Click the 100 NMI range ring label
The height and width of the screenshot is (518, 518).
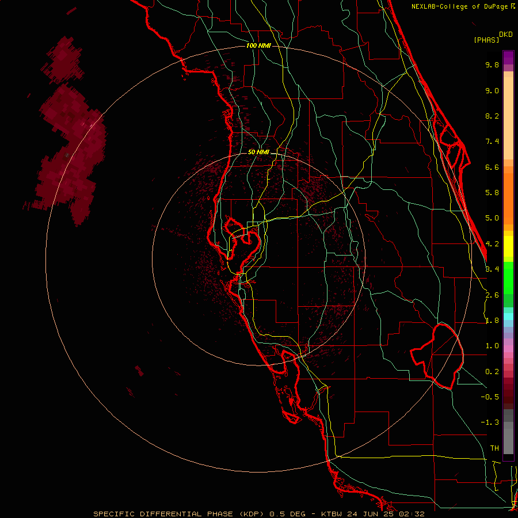pos(258,45)
